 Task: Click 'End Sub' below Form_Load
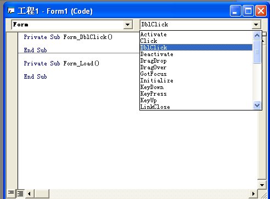tap(35, 76)
